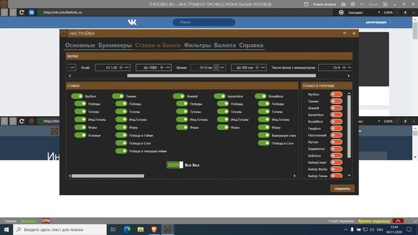Toggle Теннис sport switch
The image size is (418, 235).
pyautogui.click(x=118, y=96)
